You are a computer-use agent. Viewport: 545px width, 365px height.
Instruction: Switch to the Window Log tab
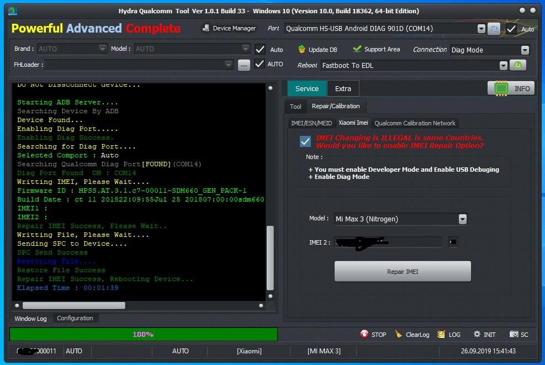click(30, 319)
